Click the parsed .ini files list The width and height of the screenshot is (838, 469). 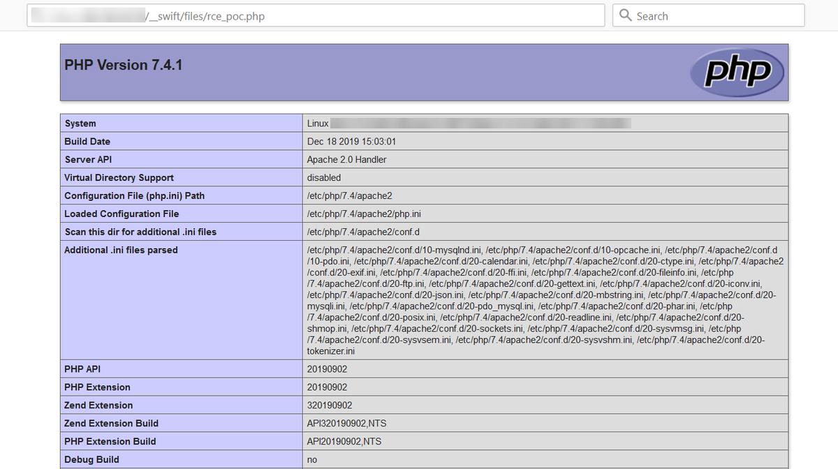tap(545, 301)
